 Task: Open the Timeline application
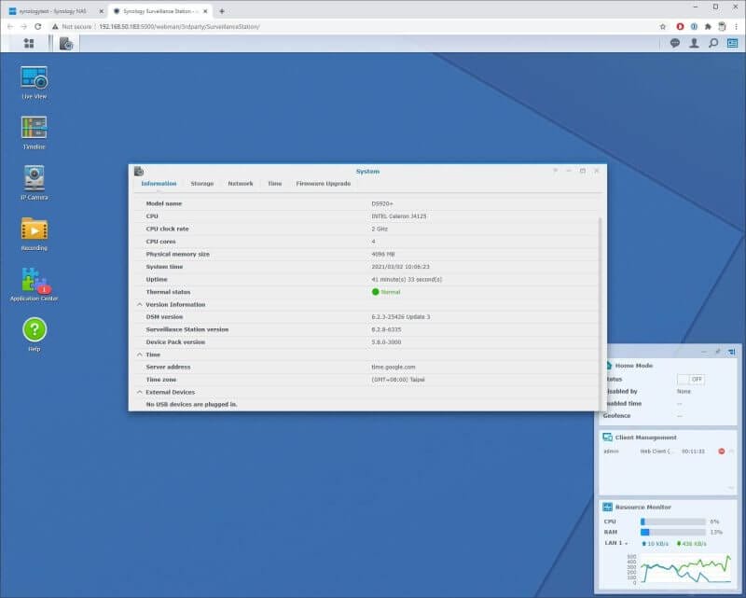[x=33, y=128]
